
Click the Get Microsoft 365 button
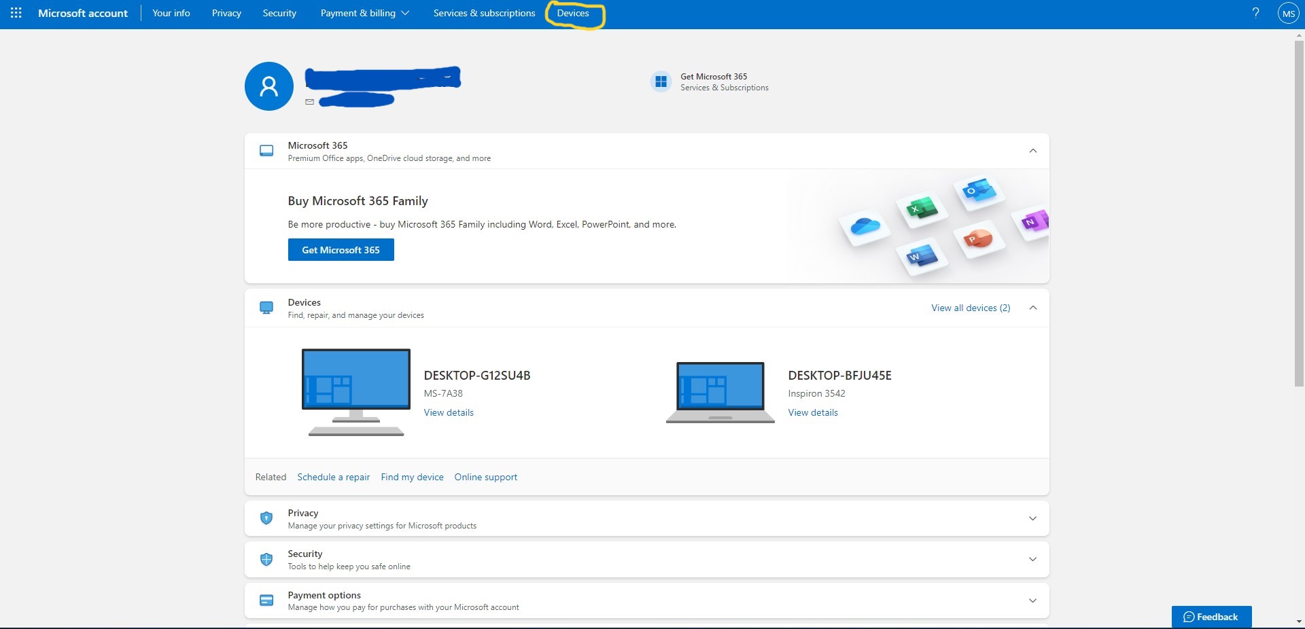341,250
